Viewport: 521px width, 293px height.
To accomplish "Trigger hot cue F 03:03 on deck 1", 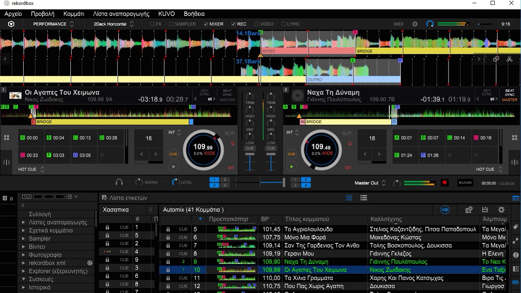I will coord(58,155).
